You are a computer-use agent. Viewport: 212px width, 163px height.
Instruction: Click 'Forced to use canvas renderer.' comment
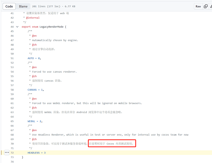(x=54, y=72)
